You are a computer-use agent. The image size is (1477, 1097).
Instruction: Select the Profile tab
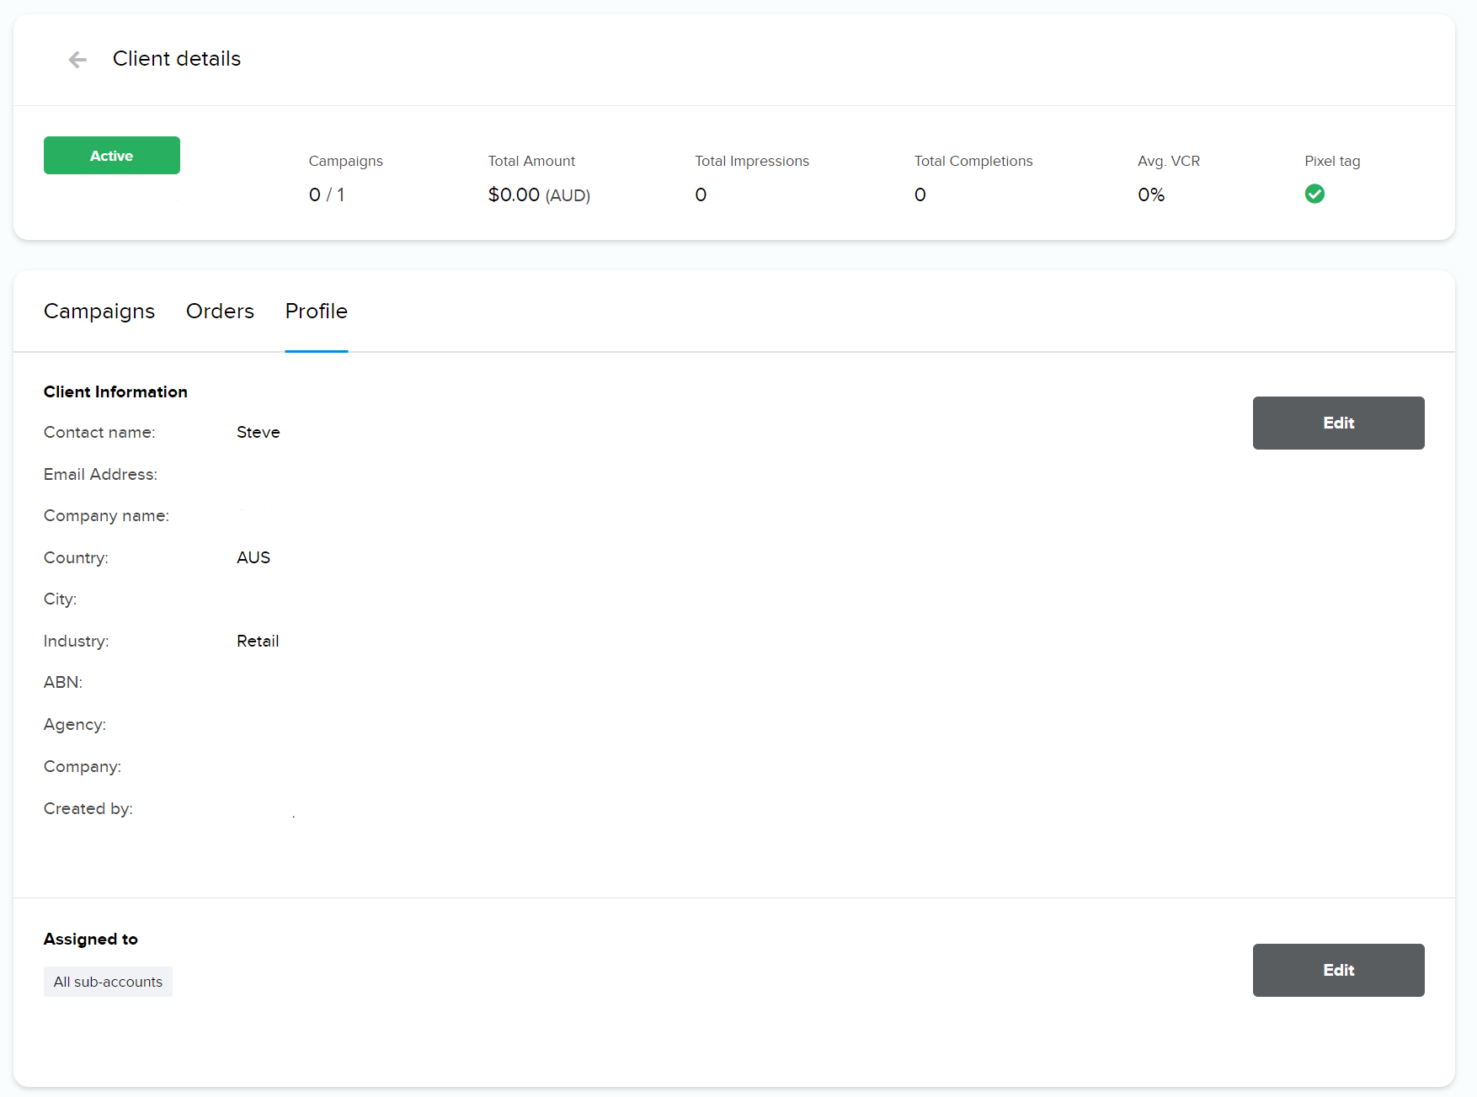[317, 312]
